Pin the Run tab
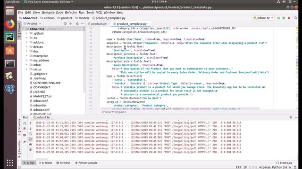Viewport: 302px width, 169px height. pyautogui.click(x=25, y=142)
